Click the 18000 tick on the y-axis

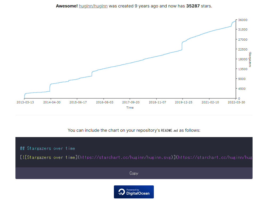[243, 59]
